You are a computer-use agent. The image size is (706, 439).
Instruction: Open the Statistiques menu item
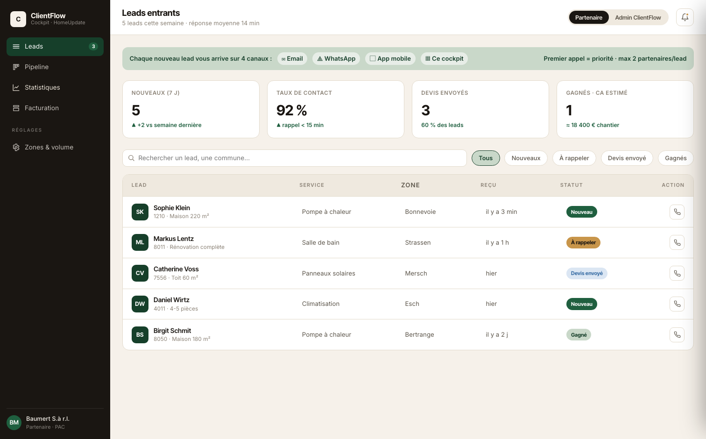[55, 87]
